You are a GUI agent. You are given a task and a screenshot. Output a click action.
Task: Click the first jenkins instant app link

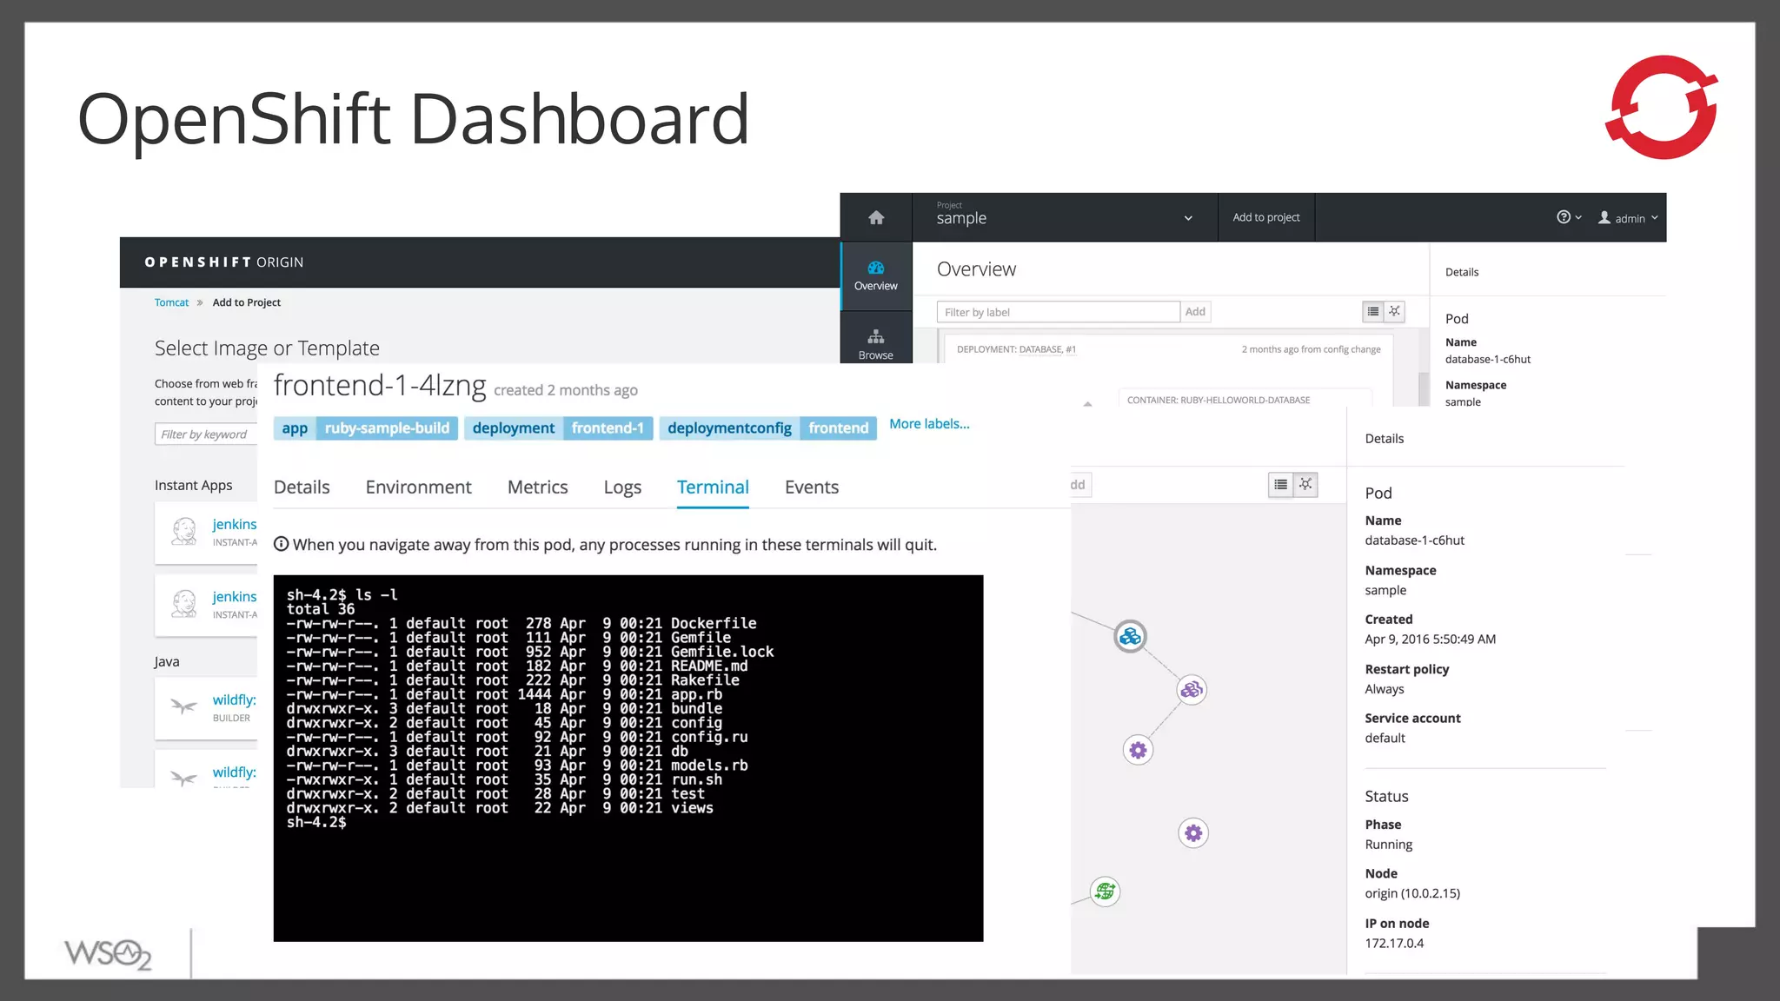click(234, 524)
